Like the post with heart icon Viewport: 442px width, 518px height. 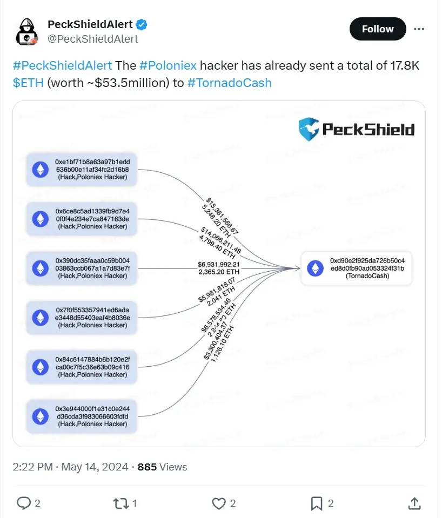tap(218, 503)
